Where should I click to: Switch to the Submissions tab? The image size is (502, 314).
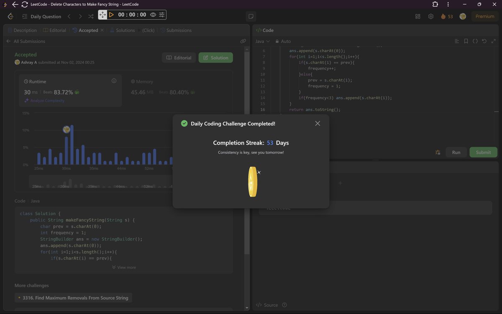click(176, 30)
